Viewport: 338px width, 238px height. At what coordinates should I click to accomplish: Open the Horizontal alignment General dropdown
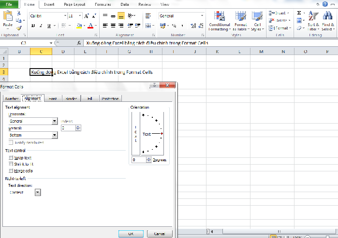[x=55, y=121]
